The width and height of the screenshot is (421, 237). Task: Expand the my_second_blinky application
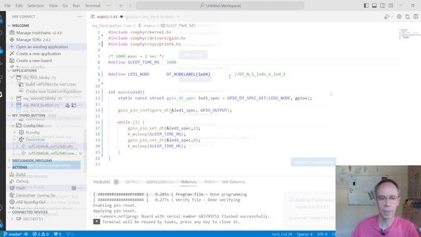(12, 99)
